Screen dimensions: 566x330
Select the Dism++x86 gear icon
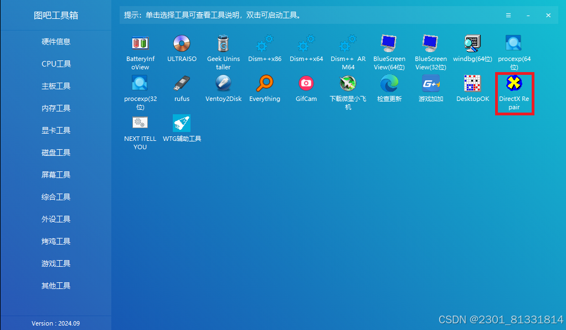(x=265, y=43)
